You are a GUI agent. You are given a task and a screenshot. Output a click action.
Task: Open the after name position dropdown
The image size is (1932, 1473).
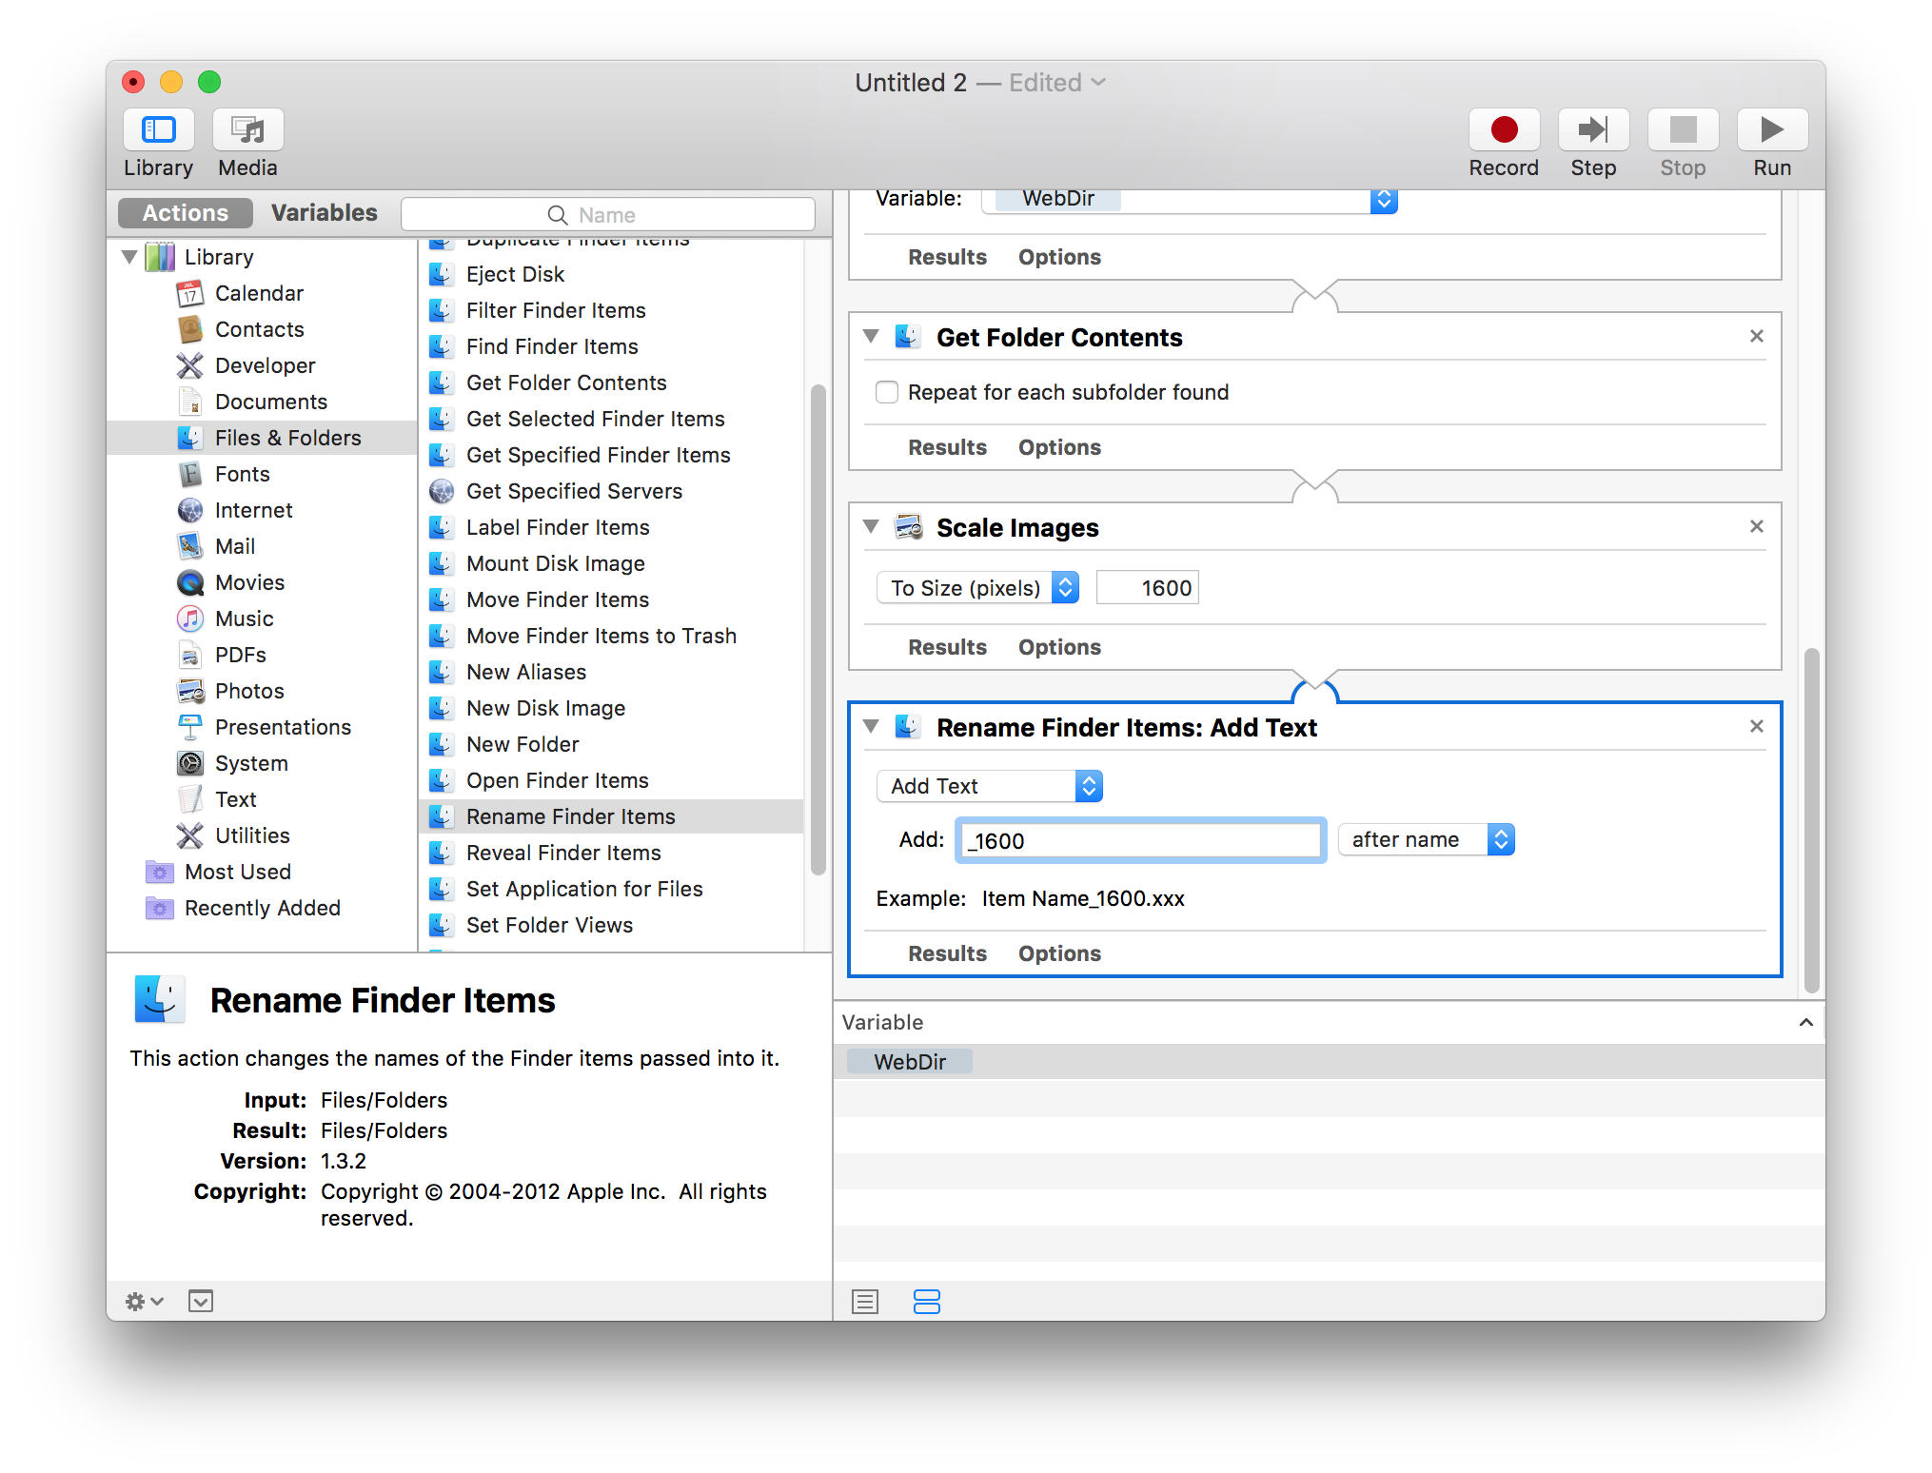1425,839
